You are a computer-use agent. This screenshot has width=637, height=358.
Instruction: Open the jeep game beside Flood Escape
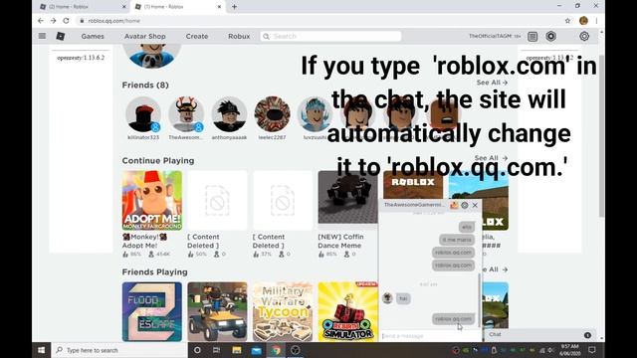click(x=217, y=311)
